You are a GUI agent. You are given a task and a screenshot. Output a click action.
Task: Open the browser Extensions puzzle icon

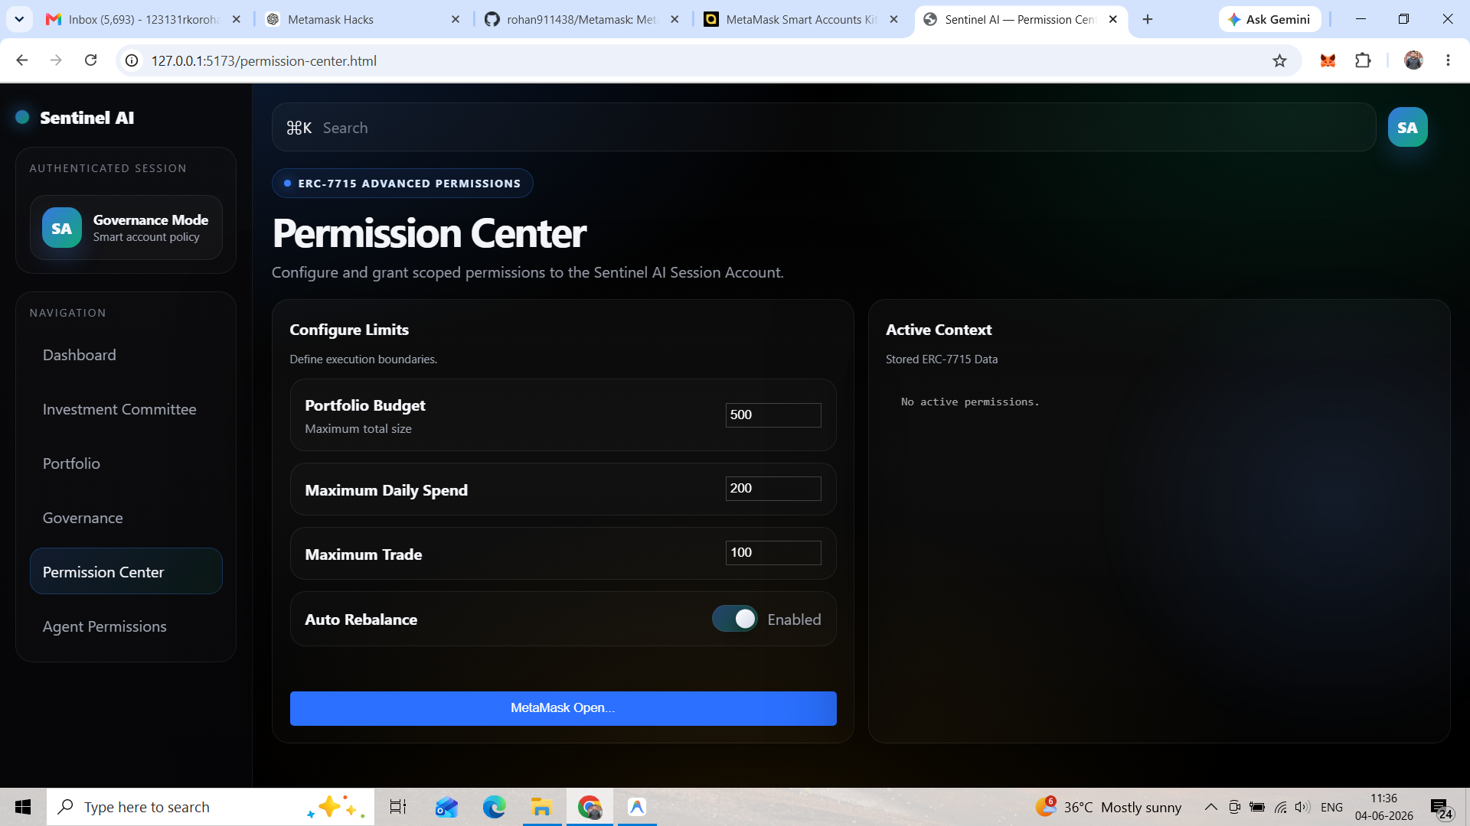pyautogui.click(x=1363, y=60)
